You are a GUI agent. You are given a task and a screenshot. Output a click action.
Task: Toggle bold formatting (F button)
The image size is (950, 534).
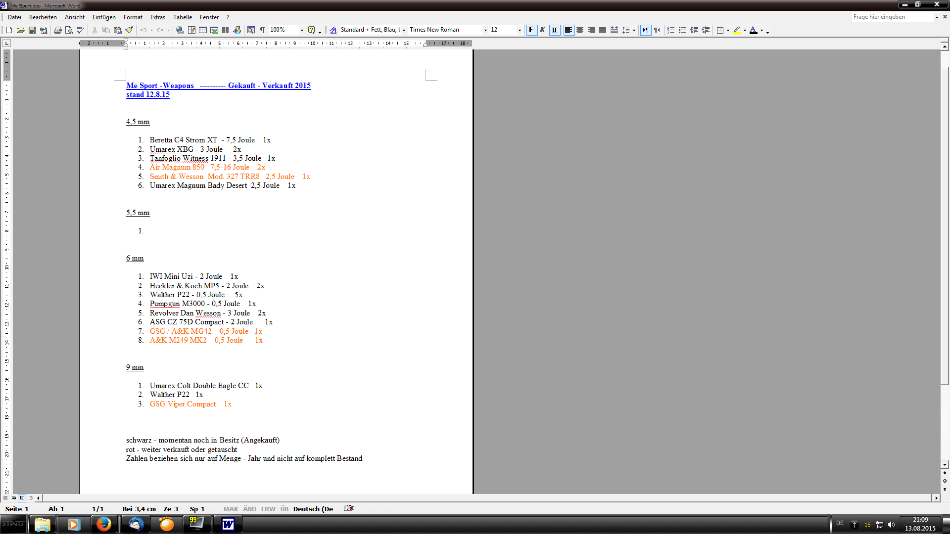pyautogui.click(x=531, y=30)
